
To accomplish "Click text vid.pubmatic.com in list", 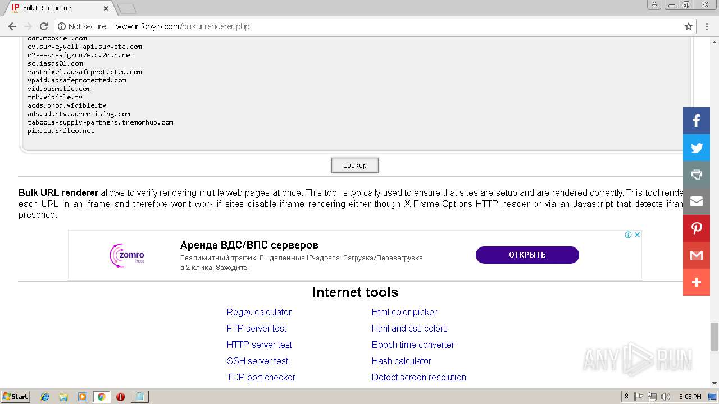I will click(x=59, y=89).
